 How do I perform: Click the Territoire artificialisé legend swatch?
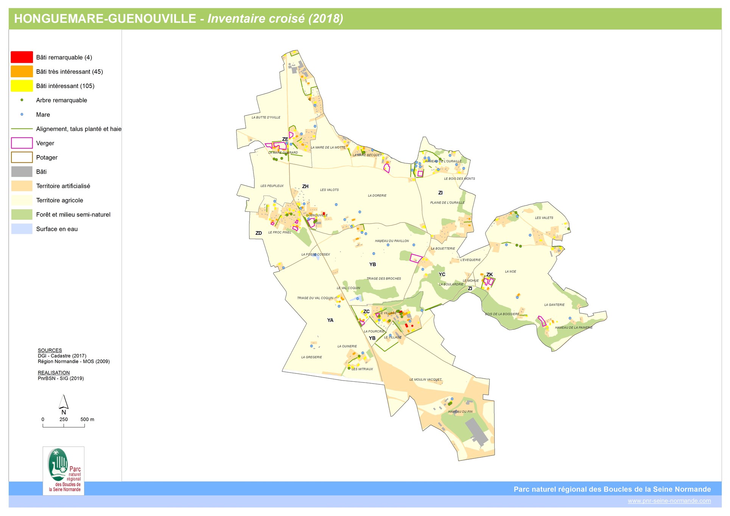22,186
